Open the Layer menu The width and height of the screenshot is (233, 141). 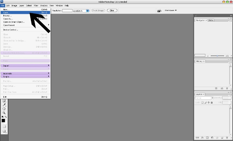point(22,5)
